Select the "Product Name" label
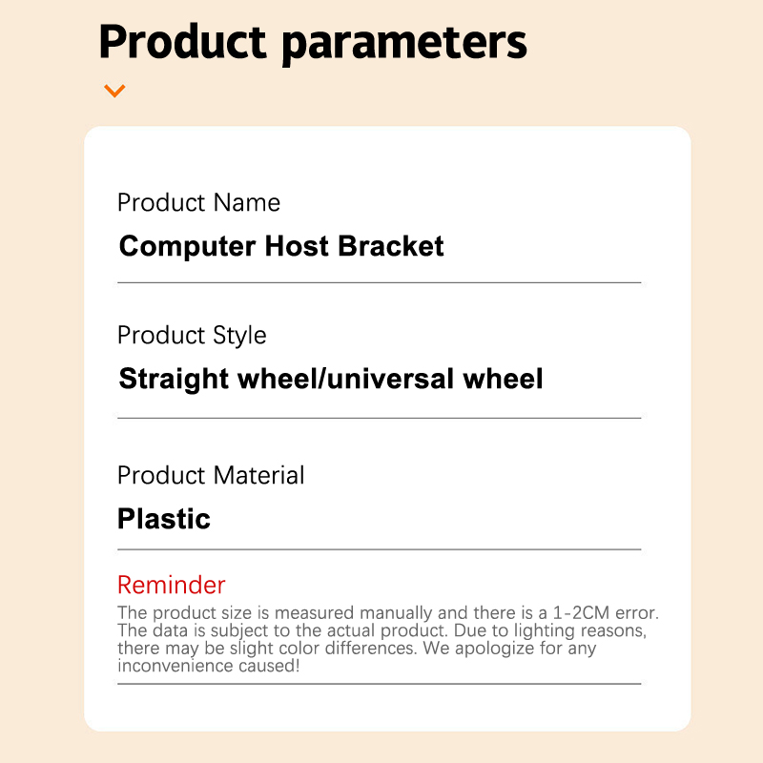Screen dimensions: 763x763 coord(198,203)
